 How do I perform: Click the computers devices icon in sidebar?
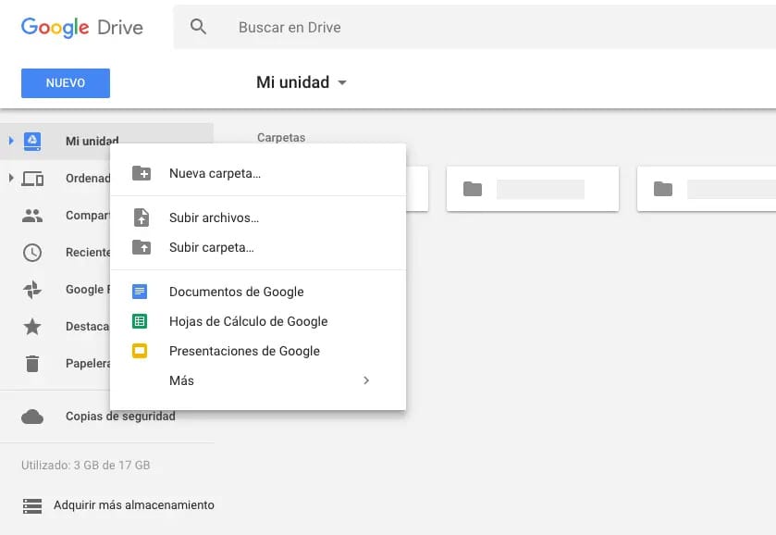pos(32,179)
